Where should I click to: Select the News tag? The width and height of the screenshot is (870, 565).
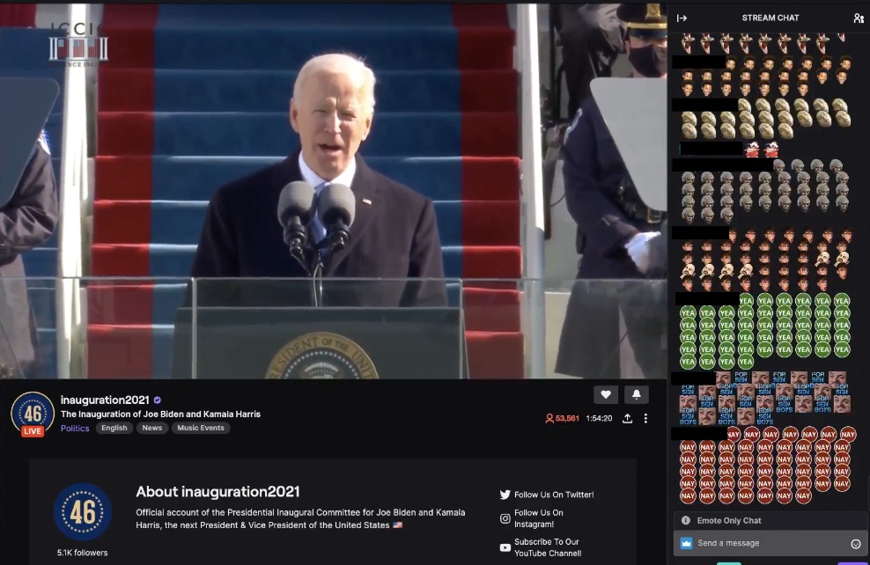(152, 428)
